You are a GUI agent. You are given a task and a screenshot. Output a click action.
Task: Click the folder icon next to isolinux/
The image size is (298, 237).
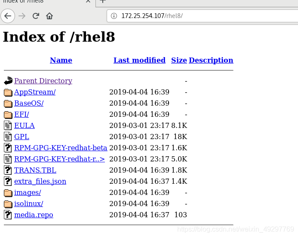8,204
